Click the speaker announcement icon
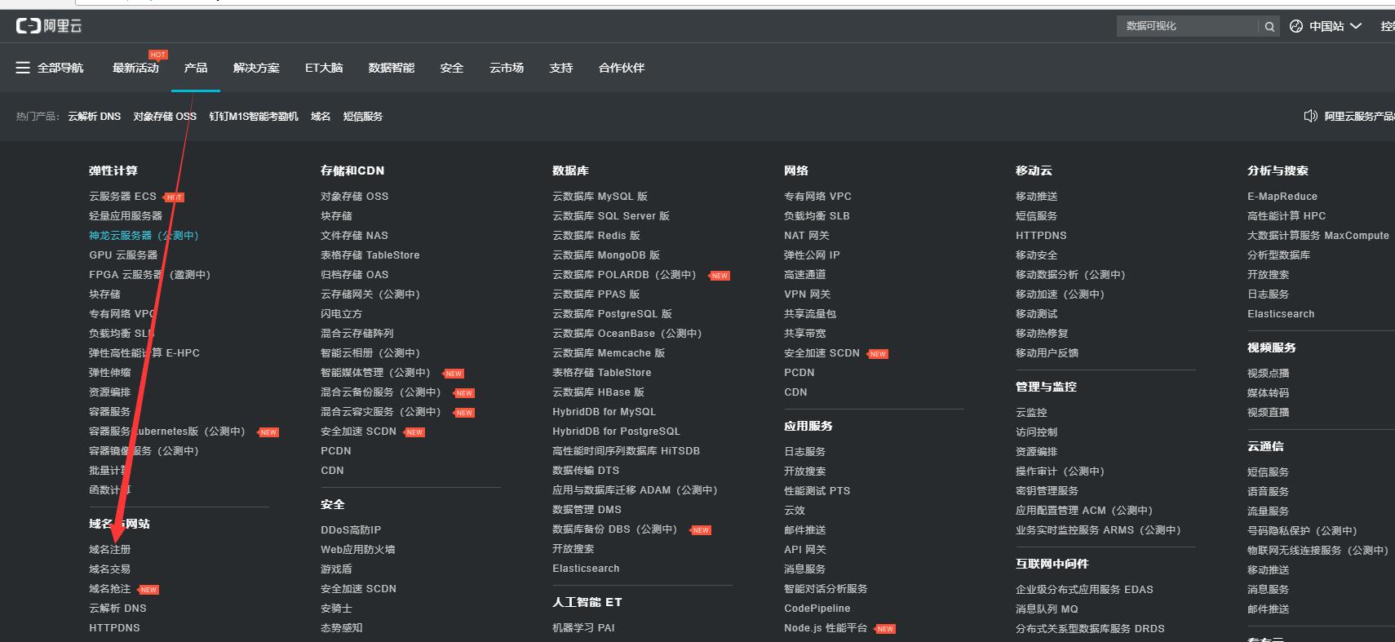 (x=1310, y=116)
